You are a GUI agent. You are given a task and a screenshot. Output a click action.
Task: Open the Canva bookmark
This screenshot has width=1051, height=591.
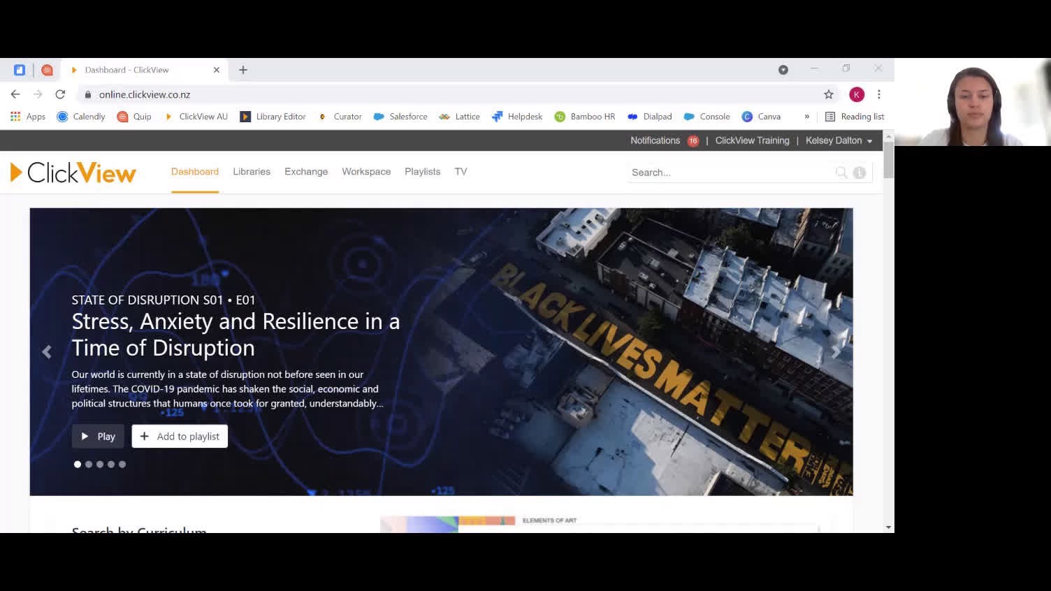(762, 117)
